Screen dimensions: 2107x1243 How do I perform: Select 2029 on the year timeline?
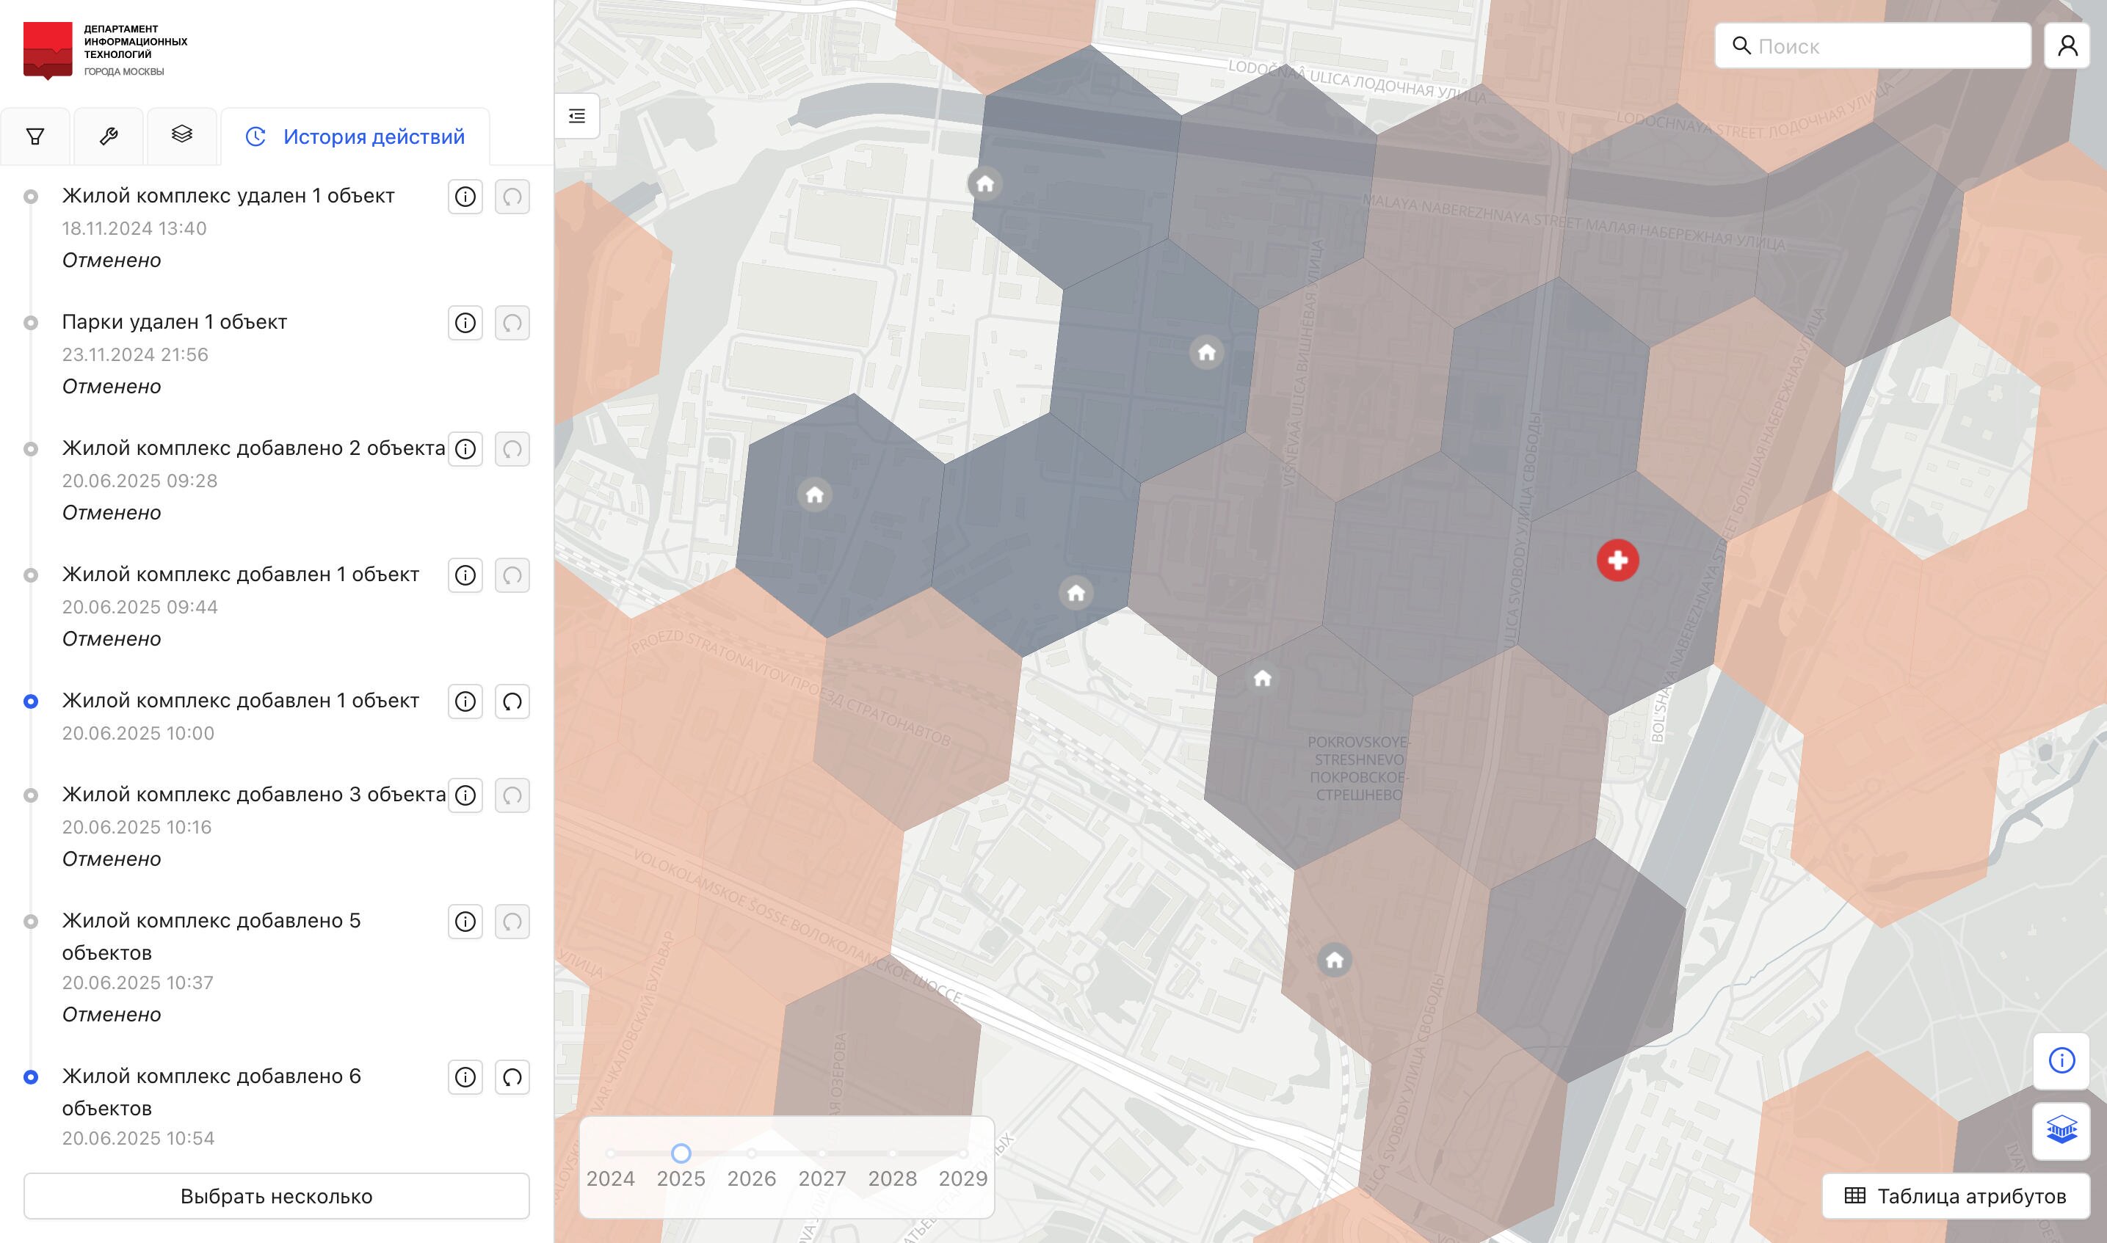click(x=962, y=1154)
